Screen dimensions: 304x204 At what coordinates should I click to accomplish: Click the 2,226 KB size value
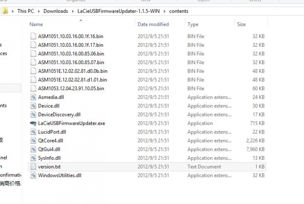255,140
